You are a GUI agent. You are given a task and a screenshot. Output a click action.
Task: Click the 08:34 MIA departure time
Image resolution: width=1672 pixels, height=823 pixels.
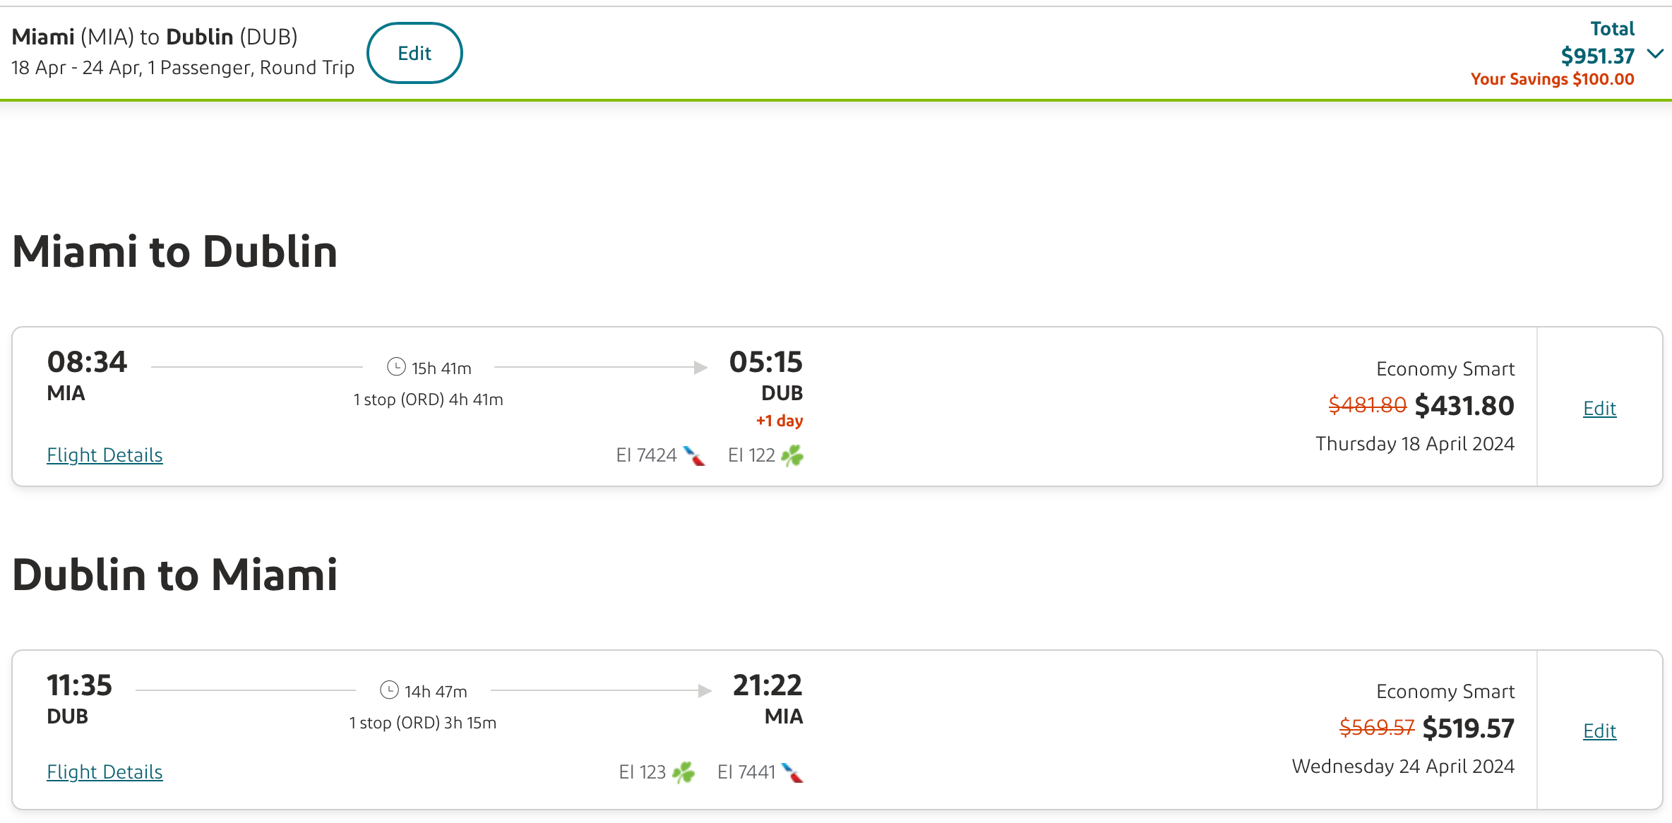[x=87, y=362]
